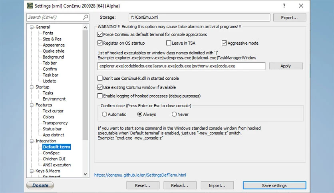This screenshot has height=193, width=334.
Task: Select the Default term tree item
Action: coord(56,147)
